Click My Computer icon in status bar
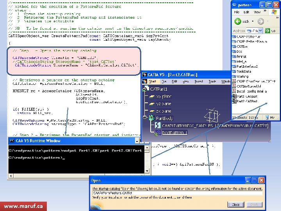Screen dimensions: 281x211 point(267,117)
